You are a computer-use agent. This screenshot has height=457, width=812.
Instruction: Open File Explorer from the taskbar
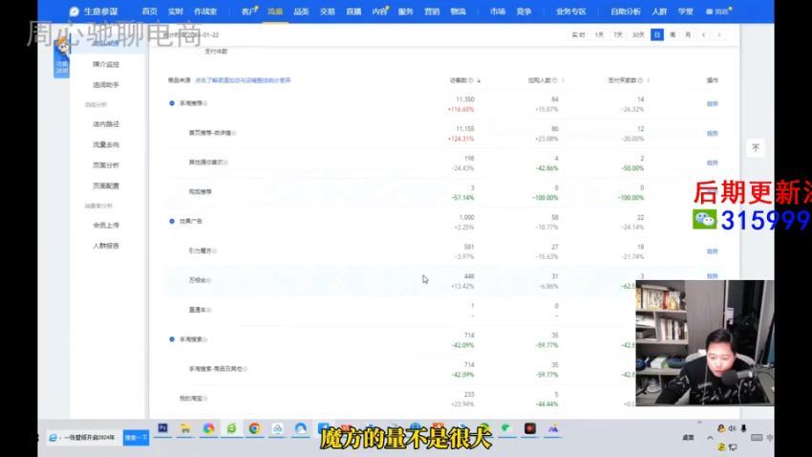[185, 428]
